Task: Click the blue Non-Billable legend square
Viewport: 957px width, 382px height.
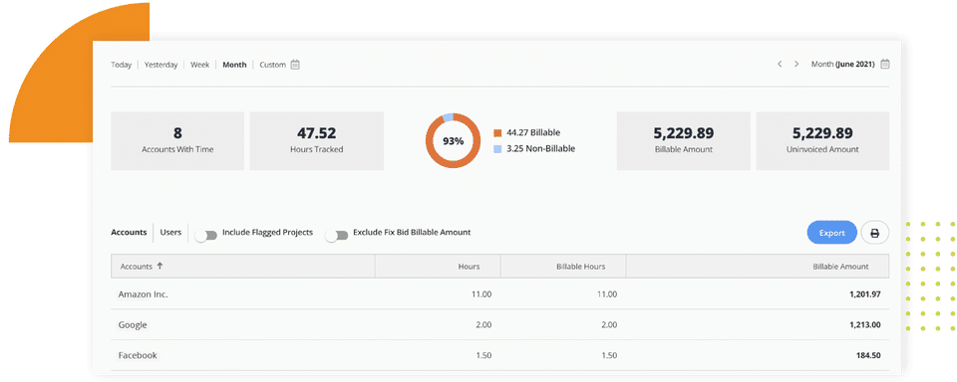Action: pyautogui.click(x=497, y=148)
